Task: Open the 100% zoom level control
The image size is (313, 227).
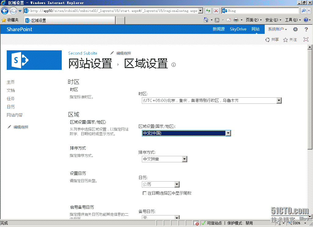Action: (x=297, y=223)
